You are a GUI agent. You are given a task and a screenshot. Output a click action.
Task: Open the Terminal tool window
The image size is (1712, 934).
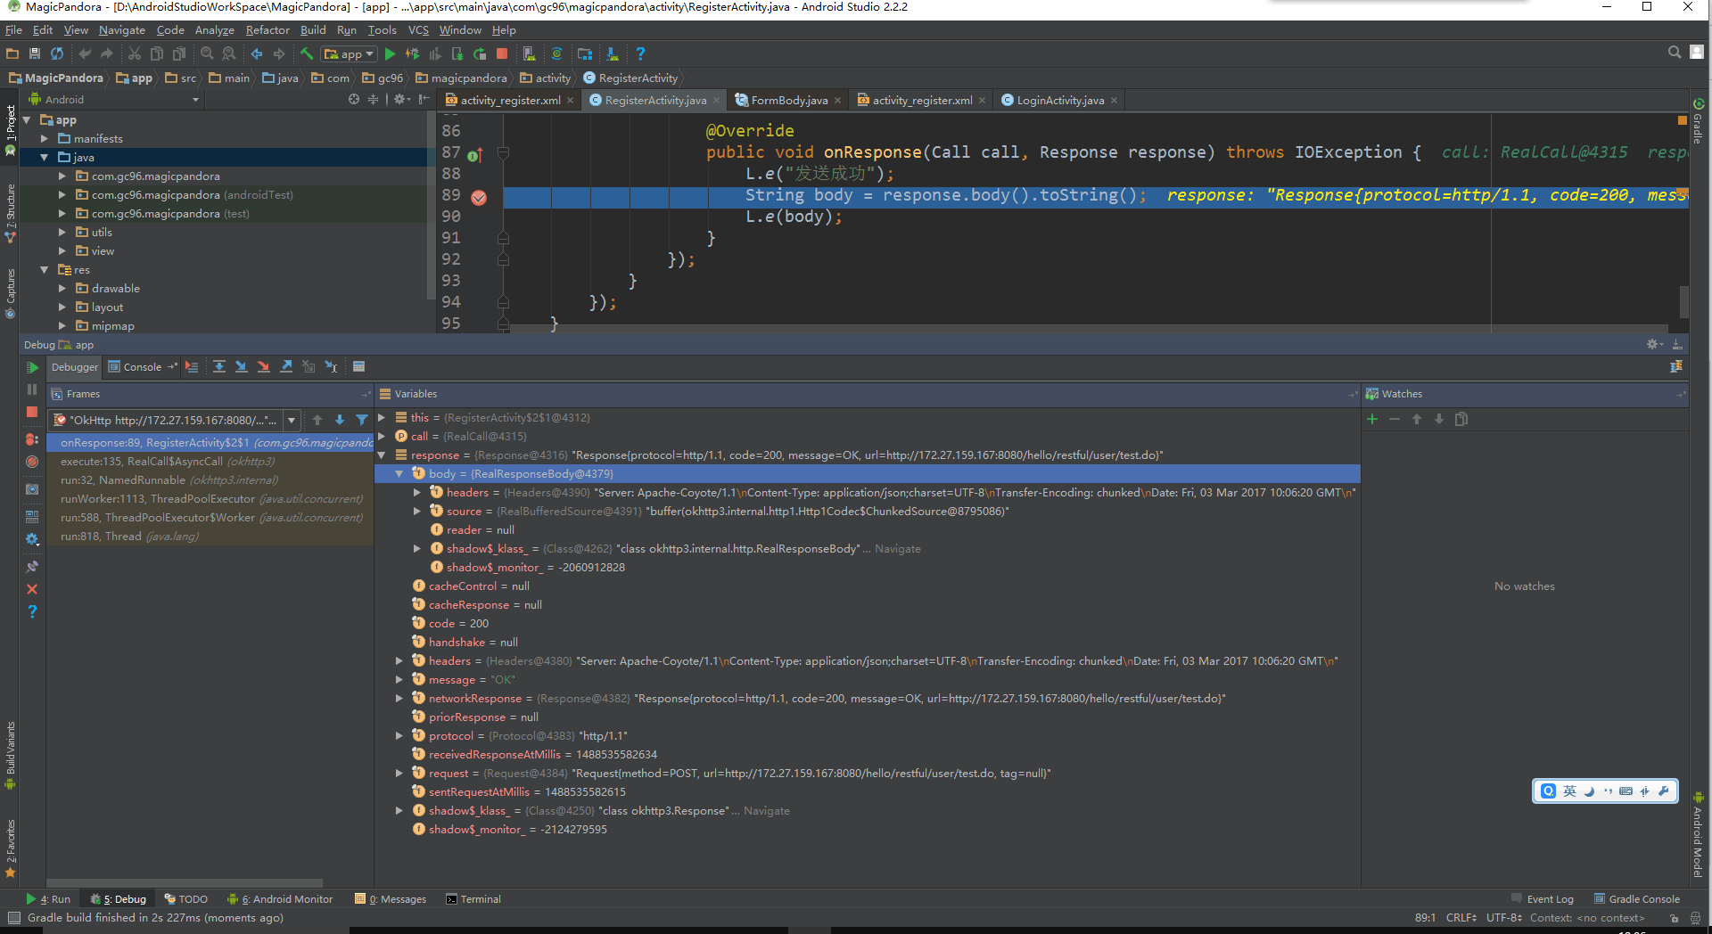point(473,899)
